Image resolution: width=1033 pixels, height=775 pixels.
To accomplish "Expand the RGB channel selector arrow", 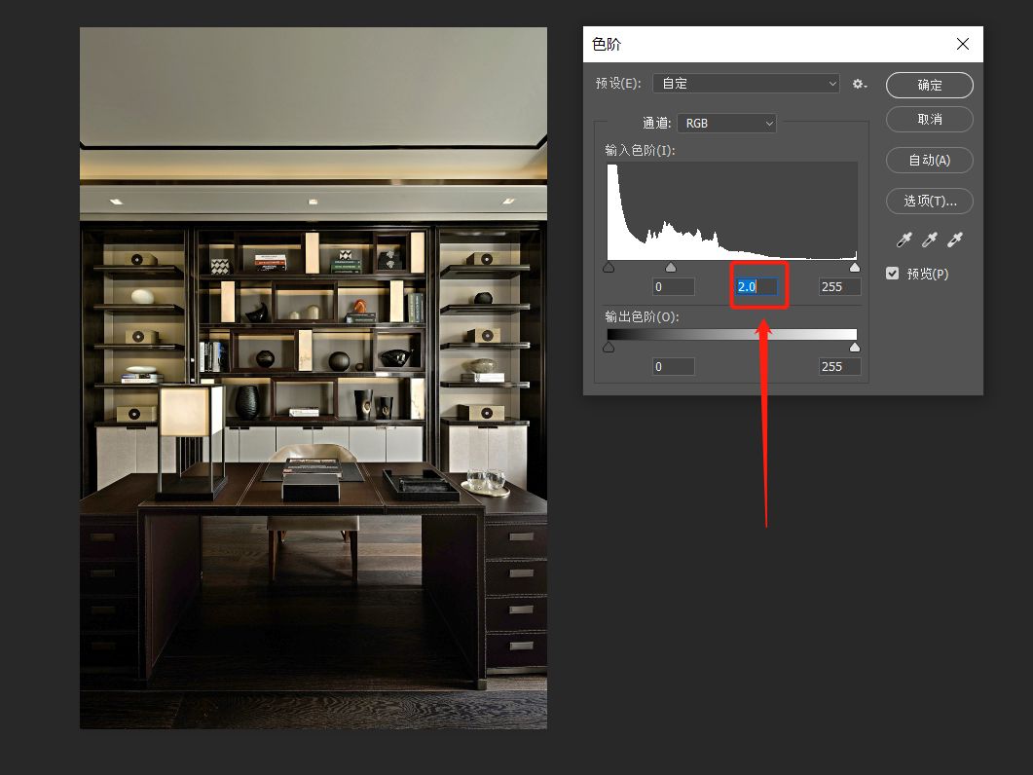I will 768,123.
